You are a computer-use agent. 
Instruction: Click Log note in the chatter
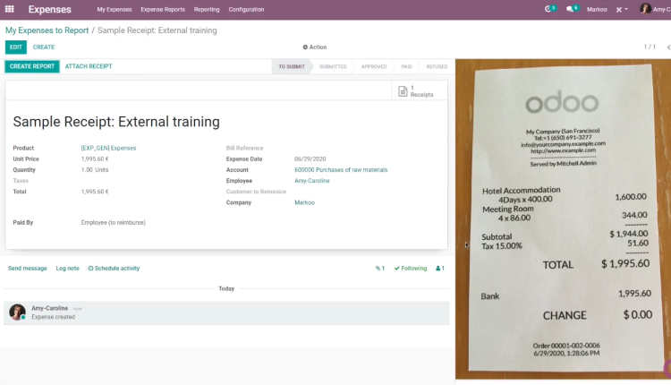click(68, 268)
